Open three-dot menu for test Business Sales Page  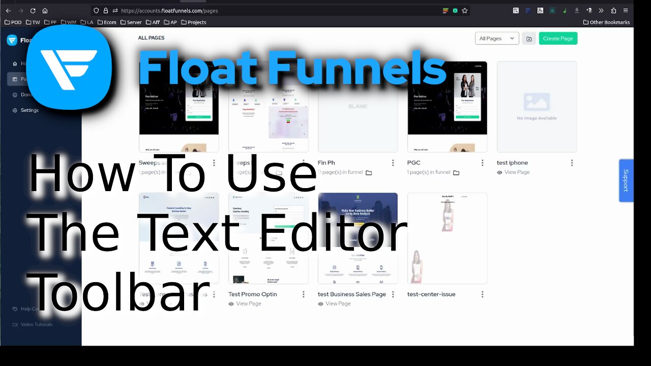coord(393,294)
